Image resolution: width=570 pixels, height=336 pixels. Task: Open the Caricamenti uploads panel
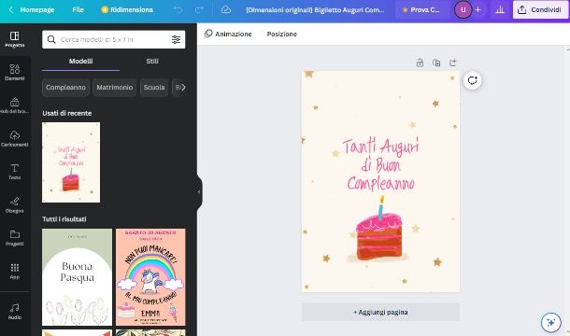15,138
